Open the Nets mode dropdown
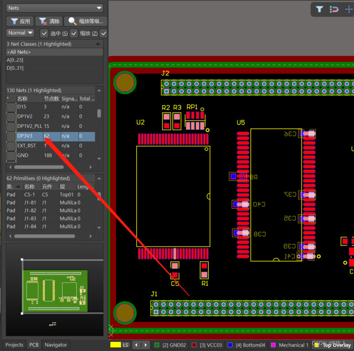 (54, 8)
